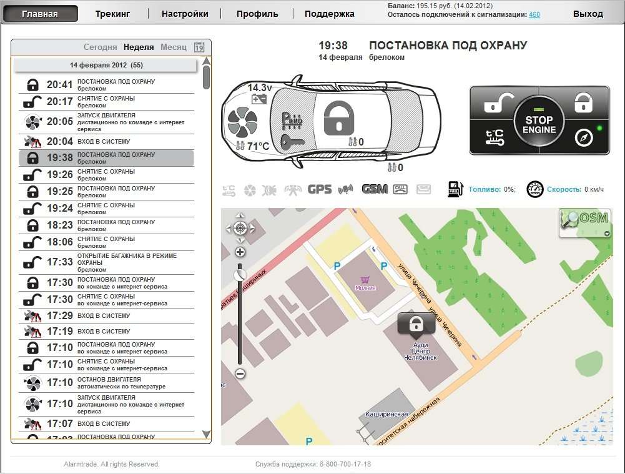Click the event list scroll down arrow
This screenshot has height=474, width=625.
[206, 434]
